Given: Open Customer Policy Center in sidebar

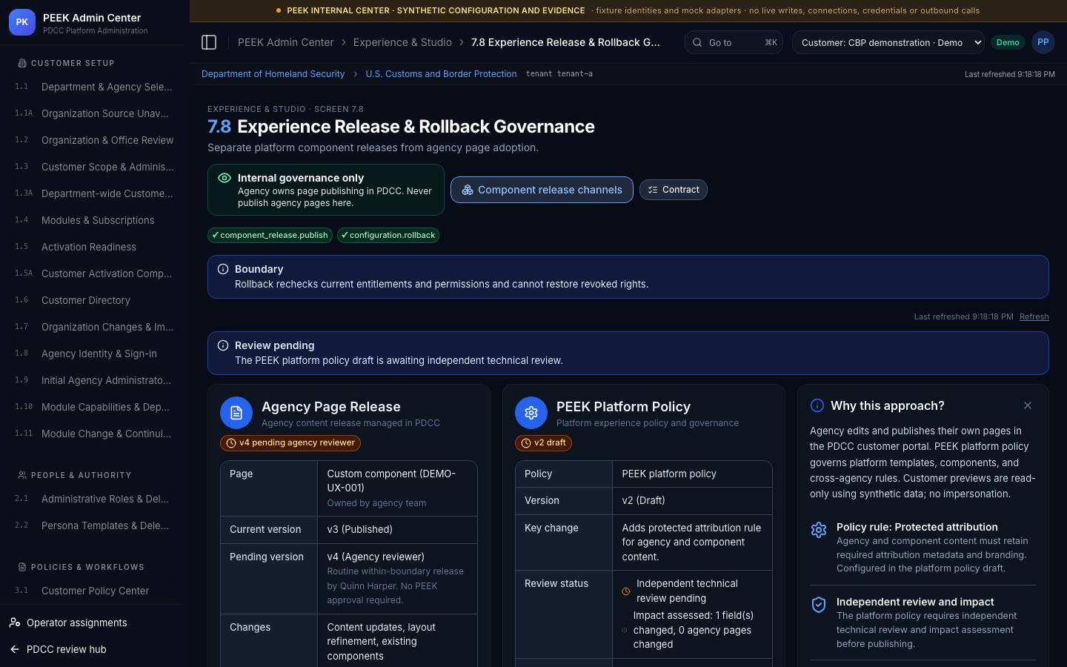Looking at the screenshot, I should [95, 591].
